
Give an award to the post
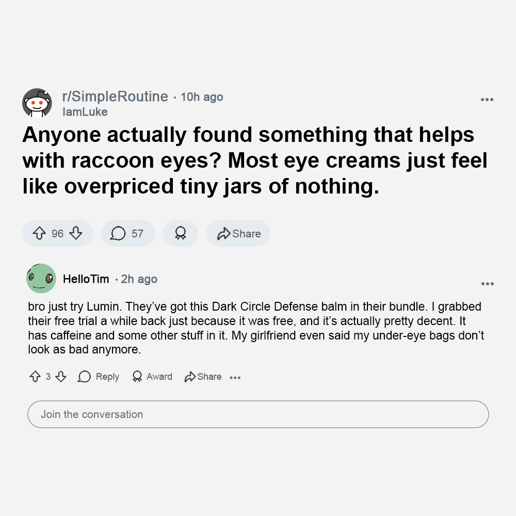coord(180,233)
